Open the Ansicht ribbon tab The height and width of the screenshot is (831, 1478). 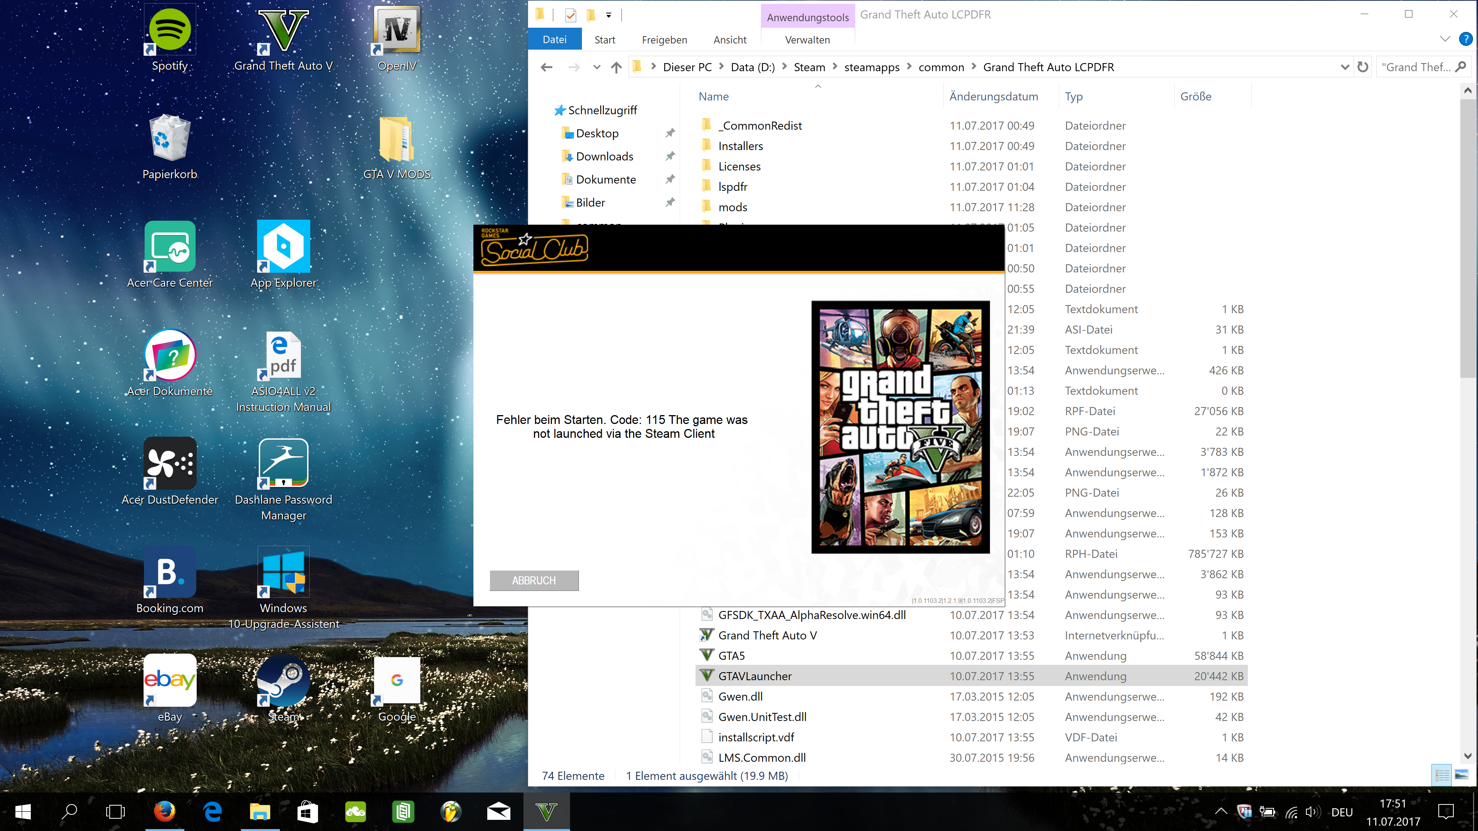tap(729, 40)
